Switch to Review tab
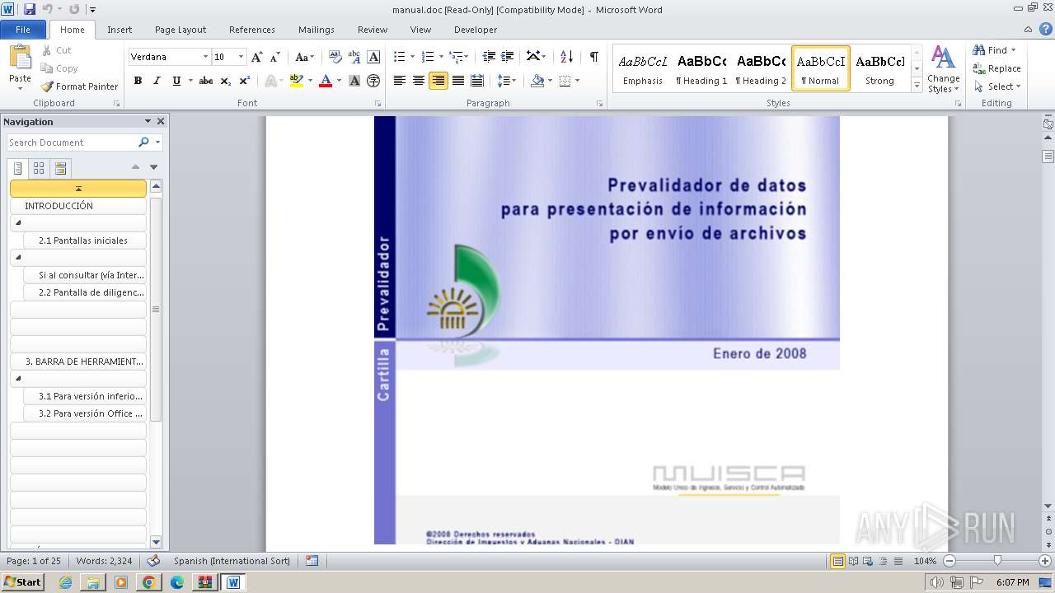Image resolution: width=1055 pixels, height=593 pixels. click(x=373, y=30)
